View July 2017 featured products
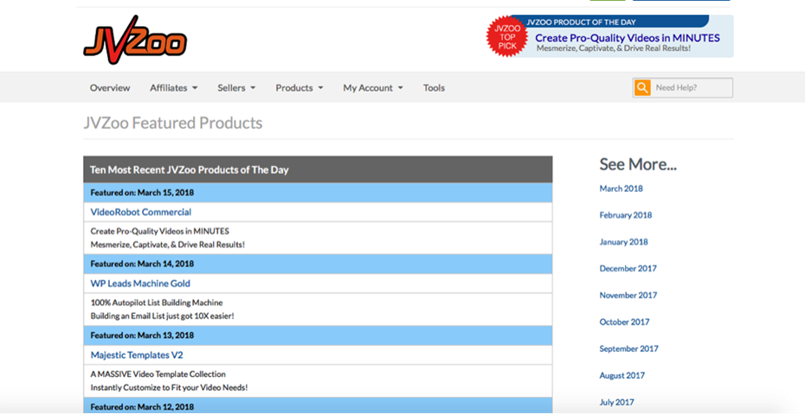 [x=616, y=402]
